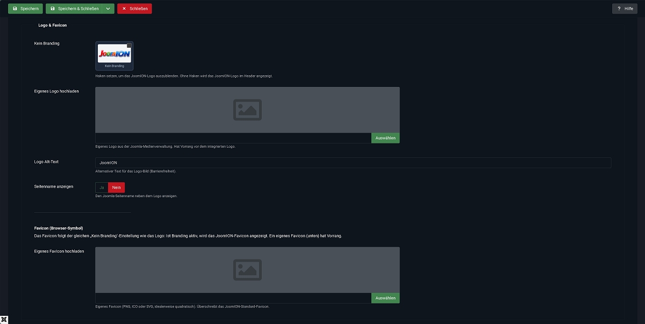Click the Joomla icon in bottom corner
This screenshot has height=324, width=645.
click(x=4, y=320)
